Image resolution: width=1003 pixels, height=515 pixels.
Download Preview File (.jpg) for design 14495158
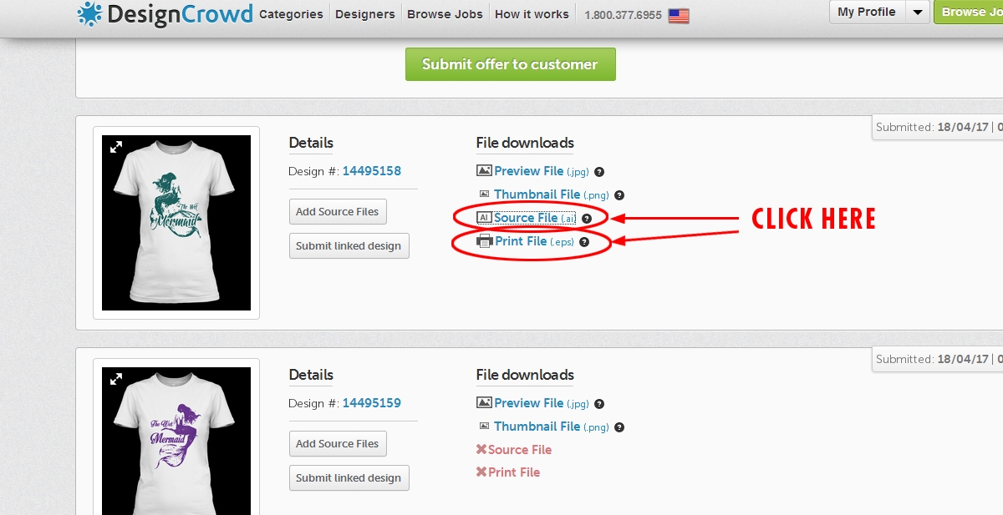pyautogui.click(x=542, y=171)
